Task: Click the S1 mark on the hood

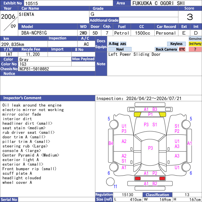Action: click(155, 124)
